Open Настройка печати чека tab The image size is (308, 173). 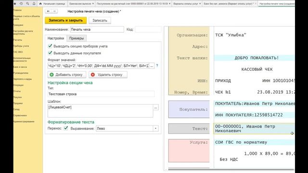(x=277, y=4)
